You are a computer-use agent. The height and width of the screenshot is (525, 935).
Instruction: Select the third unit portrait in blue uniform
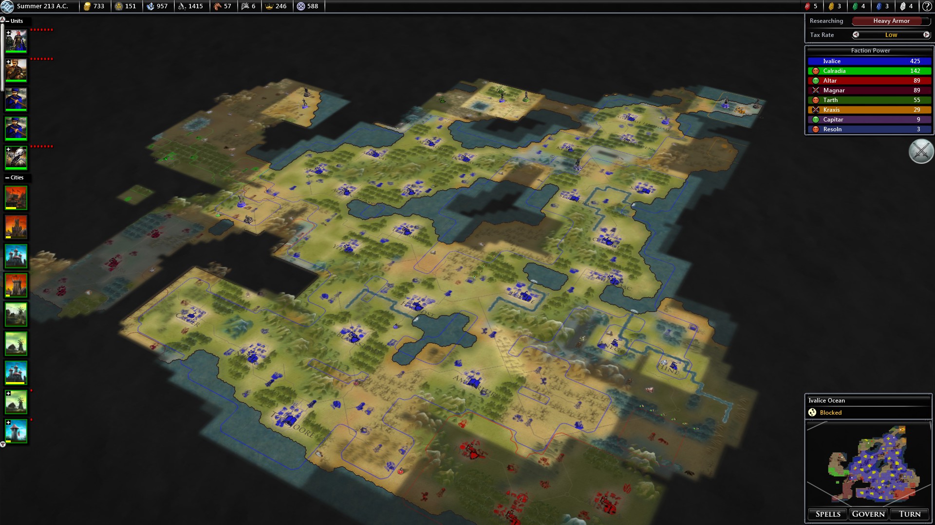[16, 99]
